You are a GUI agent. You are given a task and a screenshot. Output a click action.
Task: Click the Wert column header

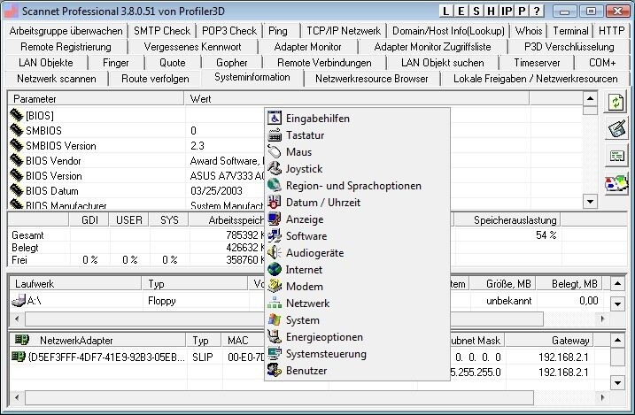[x=357, y=99]
